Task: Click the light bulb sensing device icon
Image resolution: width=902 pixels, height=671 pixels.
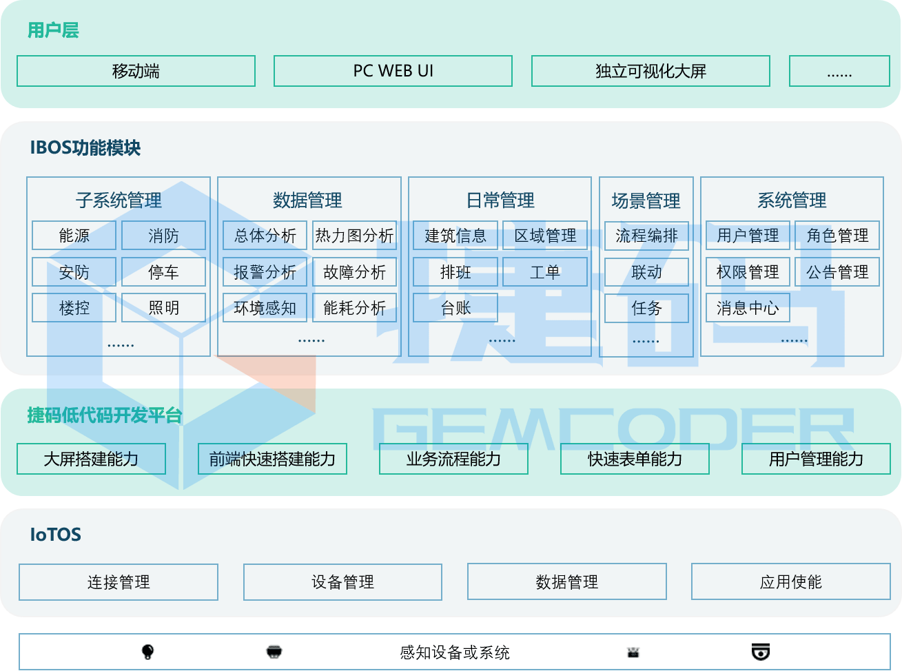Action: [147, 652]
